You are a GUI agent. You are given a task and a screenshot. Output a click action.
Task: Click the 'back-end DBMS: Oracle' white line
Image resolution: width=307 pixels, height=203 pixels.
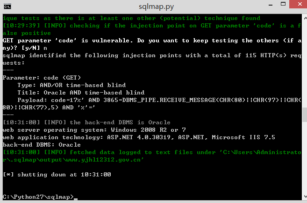[42, 145]
